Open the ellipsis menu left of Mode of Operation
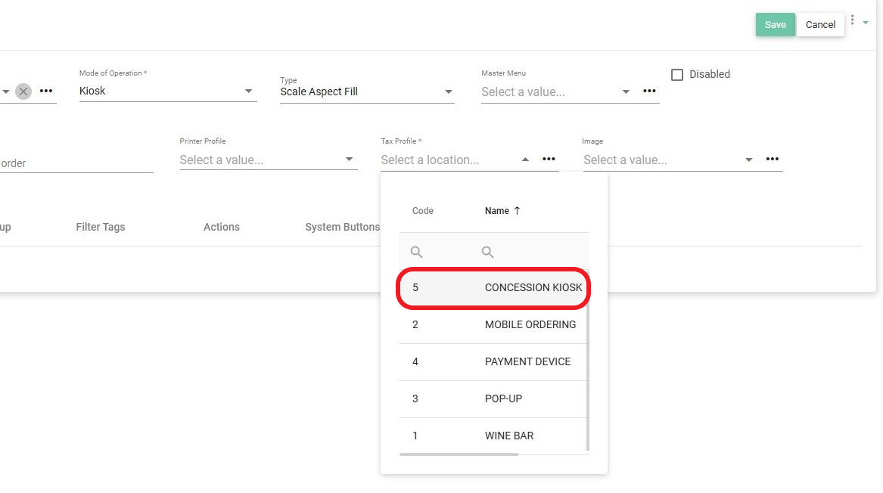This screenshot has width=883, height=493. [x=46, y=91]
